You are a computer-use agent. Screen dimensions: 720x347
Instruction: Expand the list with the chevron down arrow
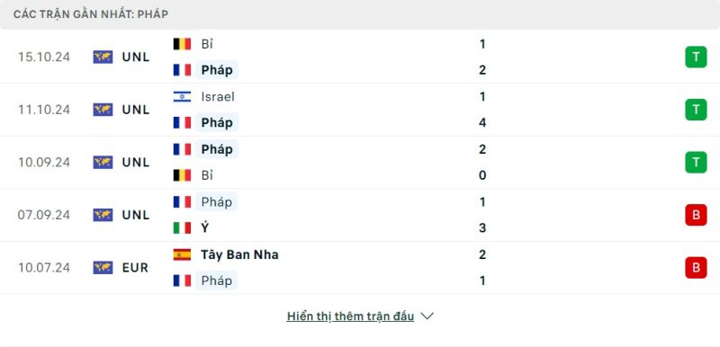pyautogui.click(x=427, y=316)
